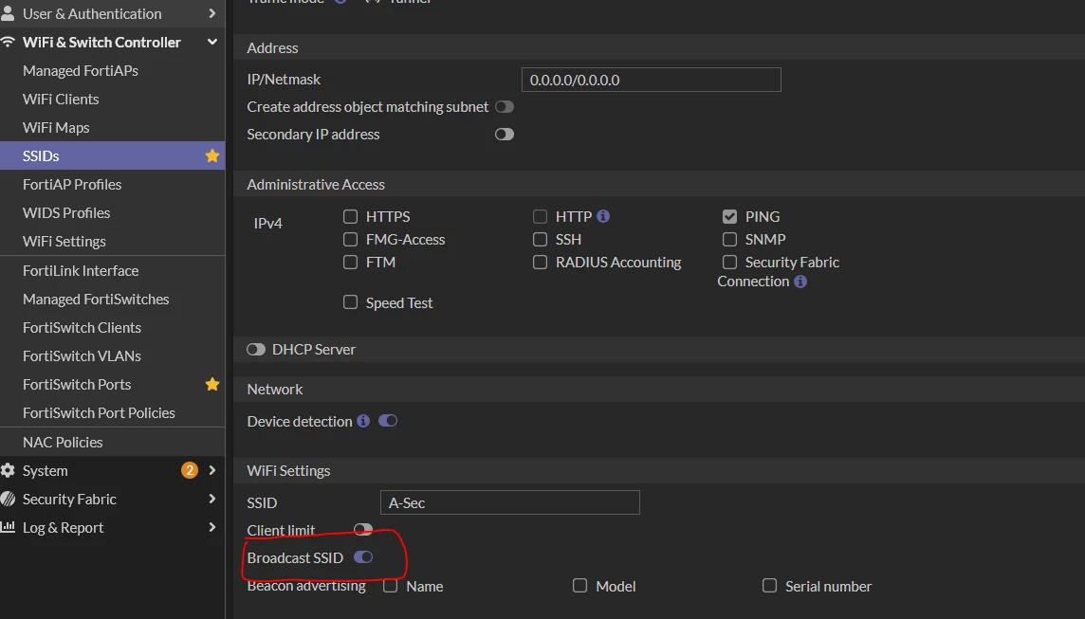Click the WiFi icon beside WiFi & Switch Controller
Screen dimensions: 1085x619
tap(8, 43)
